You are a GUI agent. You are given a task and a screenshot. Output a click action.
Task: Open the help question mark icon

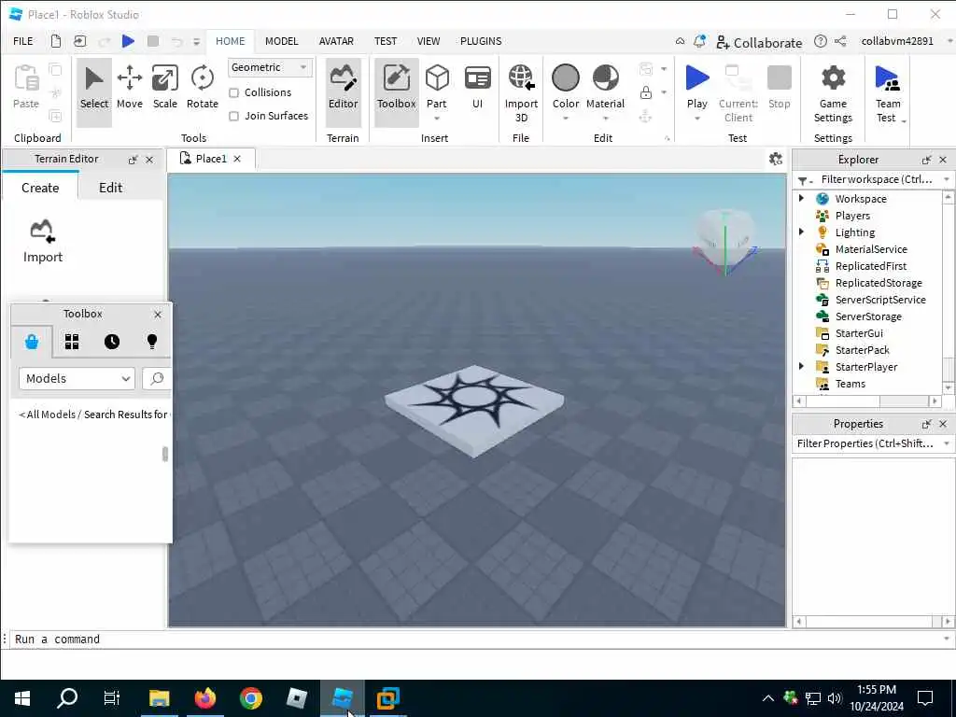821,41
